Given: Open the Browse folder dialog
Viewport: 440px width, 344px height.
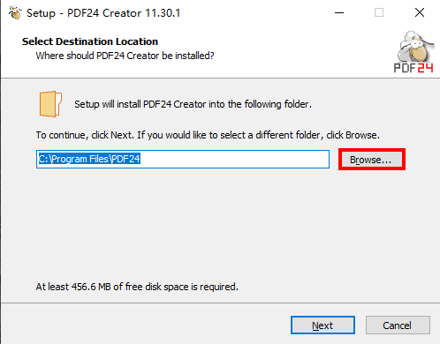Looking at the screenshot, I should point(372,160).
